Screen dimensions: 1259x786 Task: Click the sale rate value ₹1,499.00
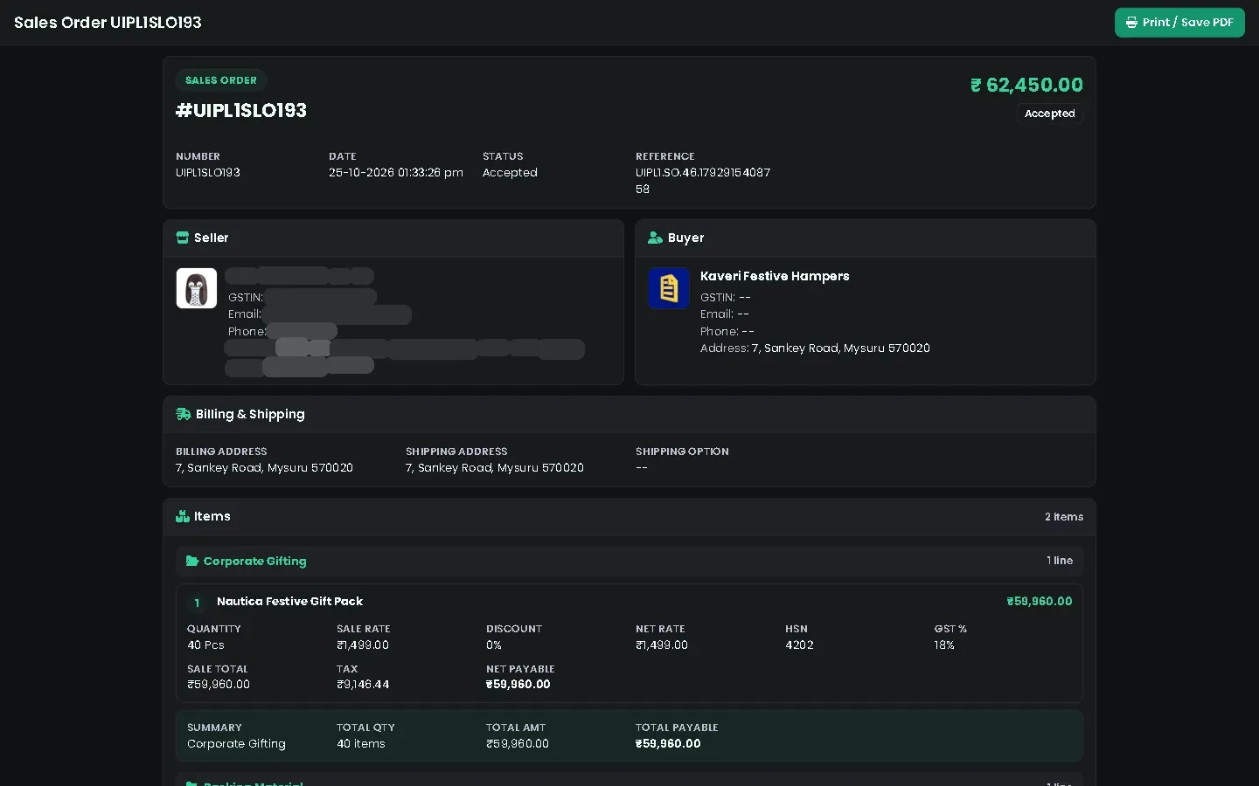click(363, 645)
